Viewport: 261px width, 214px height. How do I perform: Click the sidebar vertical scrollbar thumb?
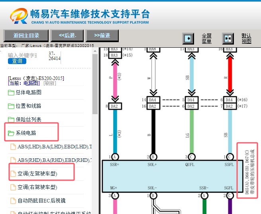[95, 84]
